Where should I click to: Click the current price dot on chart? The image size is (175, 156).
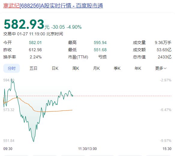click(72, 96)
